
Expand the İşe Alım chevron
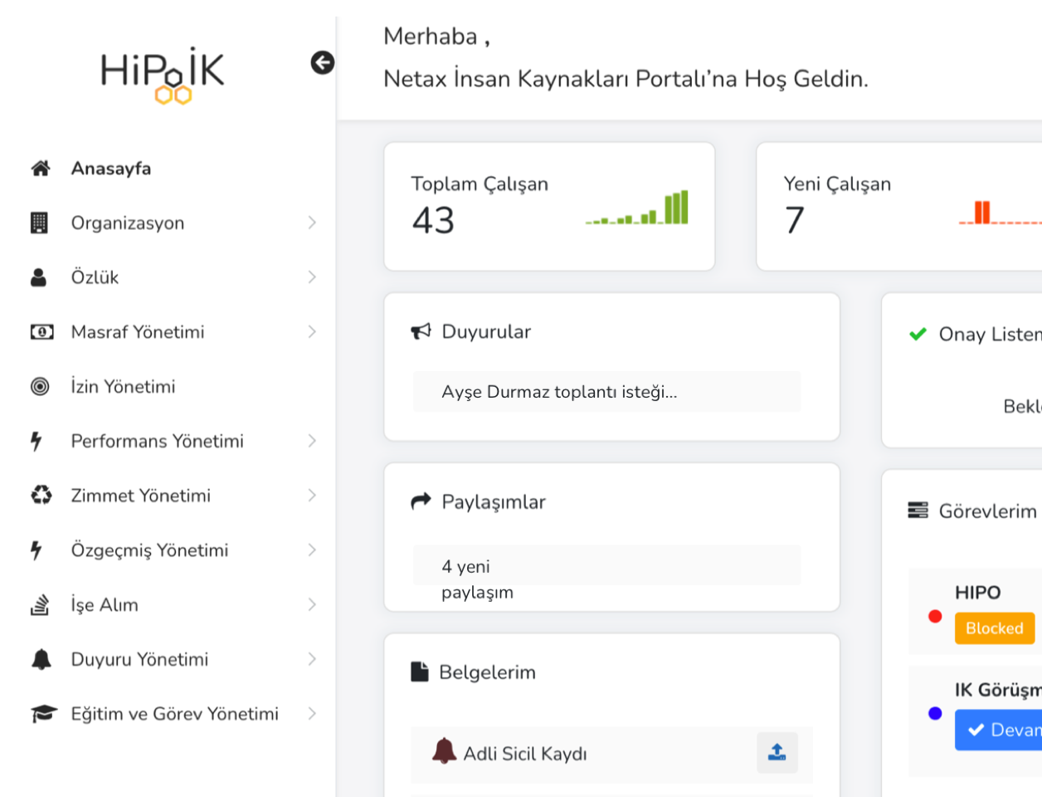[x=312, y=604]
